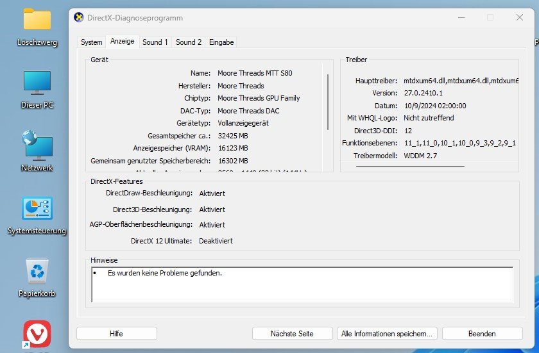The width and height of the screenshot is (539, 353).
Task: Click the Beenden button
Action: 482,333
